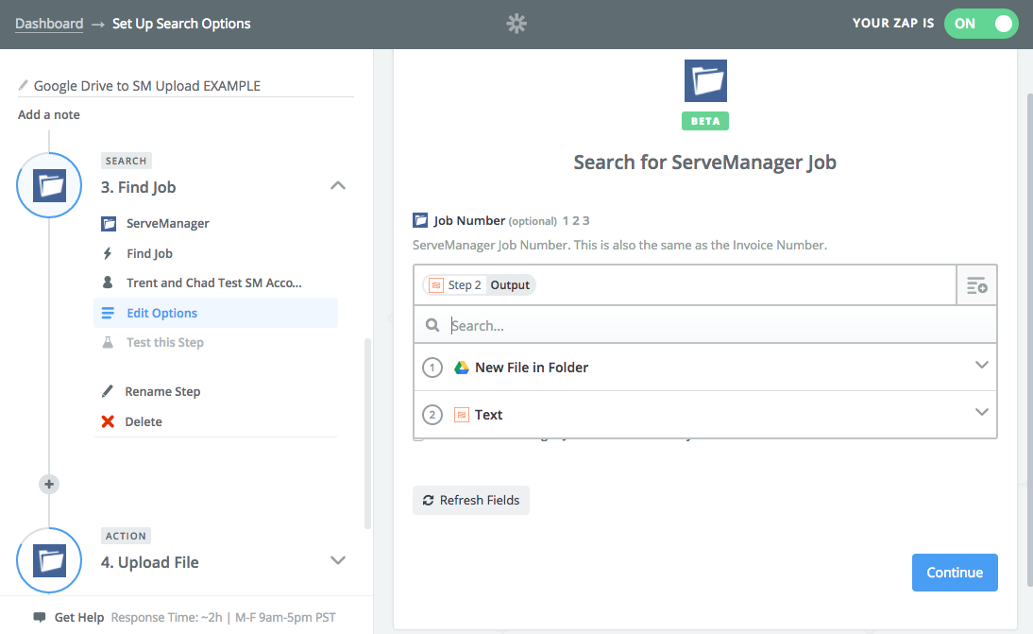Viewport: 1033px width, 634px height.
Task: Click the large ServeManager folder logo above BETA
Action: click(705, 81)
